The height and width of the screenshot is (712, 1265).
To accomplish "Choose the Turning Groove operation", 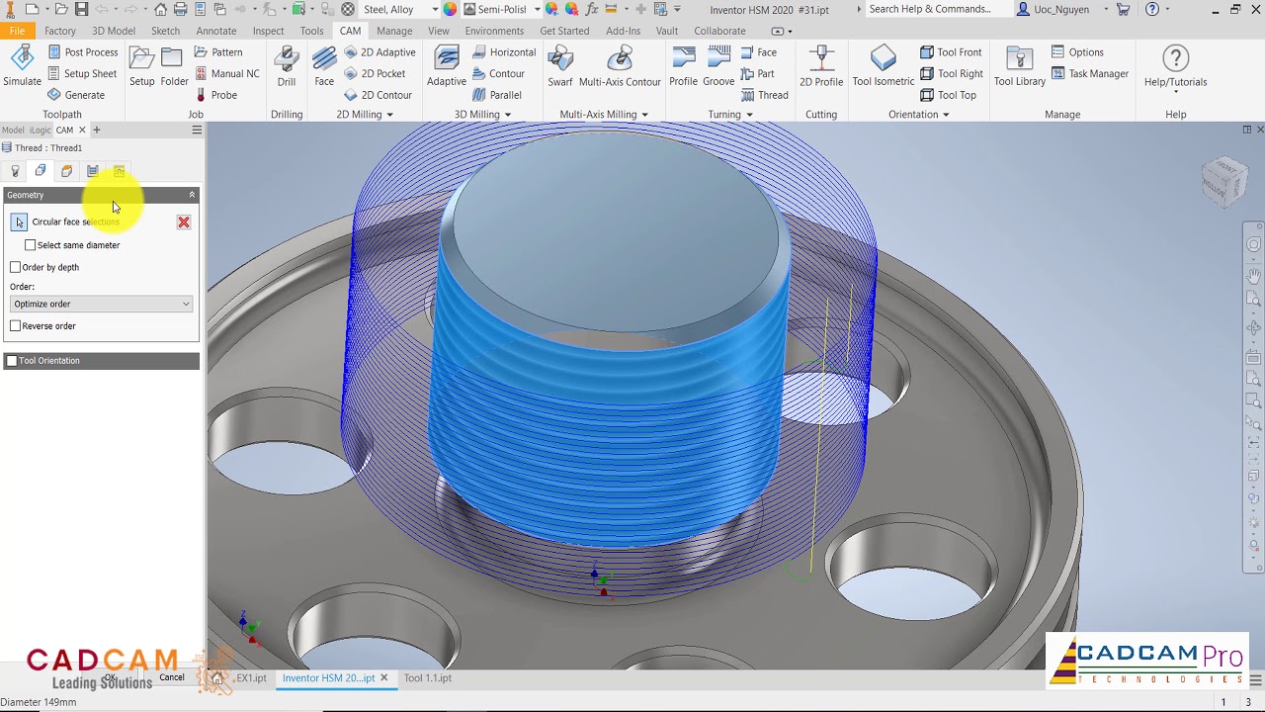I will click(718, 66).
